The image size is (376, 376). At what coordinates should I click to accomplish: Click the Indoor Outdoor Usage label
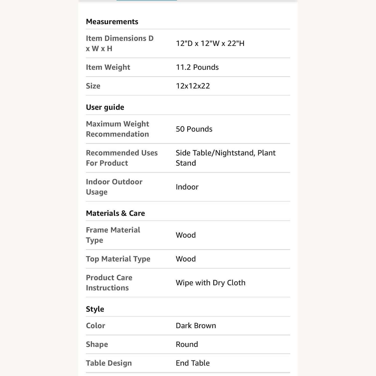[114, 187]
